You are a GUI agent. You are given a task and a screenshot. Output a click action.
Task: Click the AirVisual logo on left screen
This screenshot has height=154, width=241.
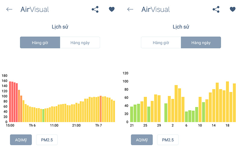[x=35, y=9]
